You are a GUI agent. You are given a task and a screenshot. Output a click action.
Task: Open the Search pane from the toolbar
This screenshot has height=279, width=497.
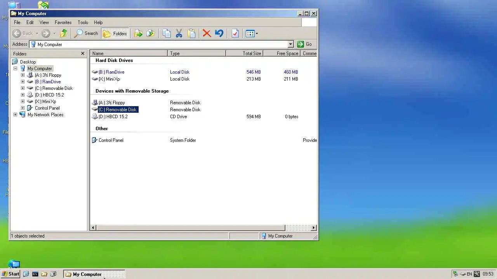tap(86, 33)
